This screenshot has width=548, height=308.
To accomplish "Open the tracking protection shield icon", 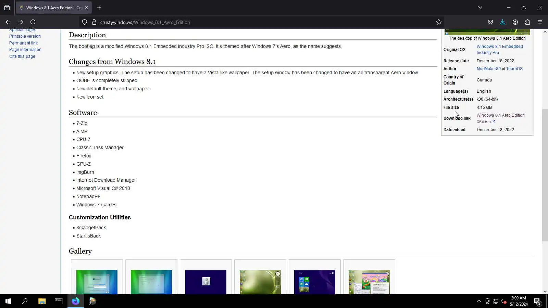I will coord(85,22).
